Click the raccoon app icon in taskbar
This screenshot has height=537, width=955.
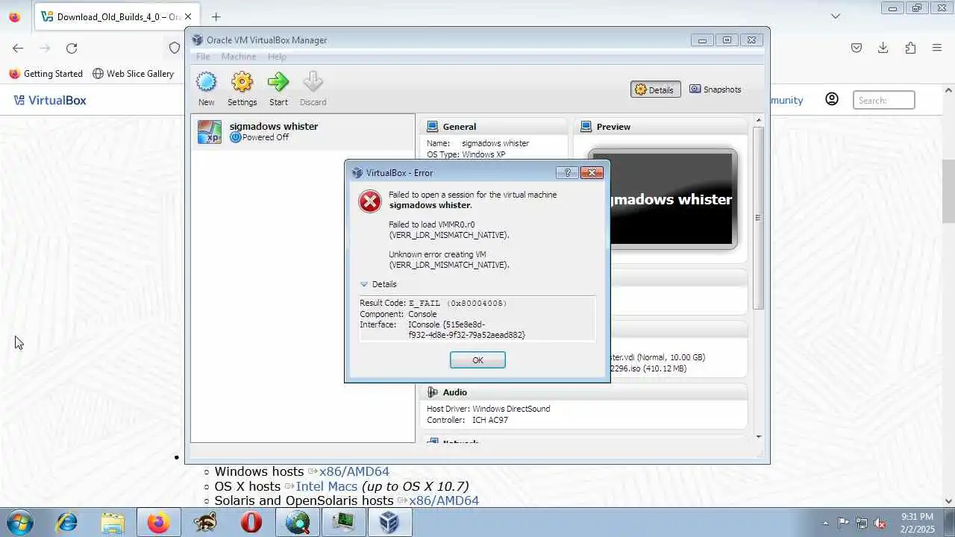point(204,523)
